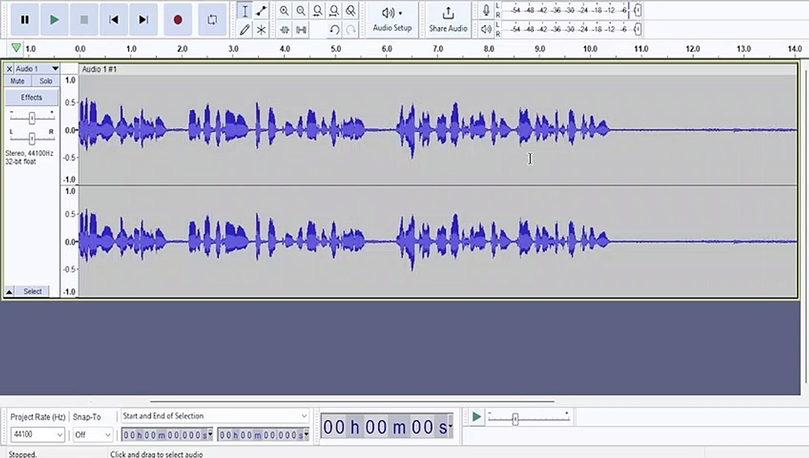Select the Multi-tool asterisk icon
Viewport: 809px width, 458px height.
(261, 29)
